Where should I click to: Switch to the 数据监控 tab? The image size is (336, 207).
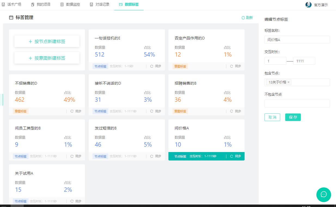point(70,5)
